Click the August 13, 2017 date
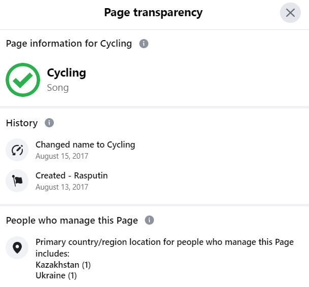The width and height of the screenshot is (309, 287). coord(61,187)
